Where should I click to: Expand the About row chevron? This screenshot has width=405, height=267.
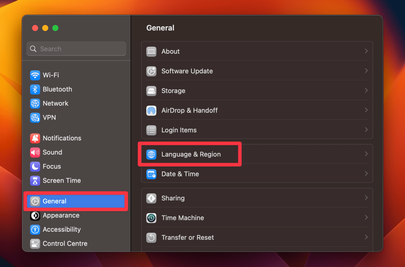pyautogui.click(x=366, y=51)
